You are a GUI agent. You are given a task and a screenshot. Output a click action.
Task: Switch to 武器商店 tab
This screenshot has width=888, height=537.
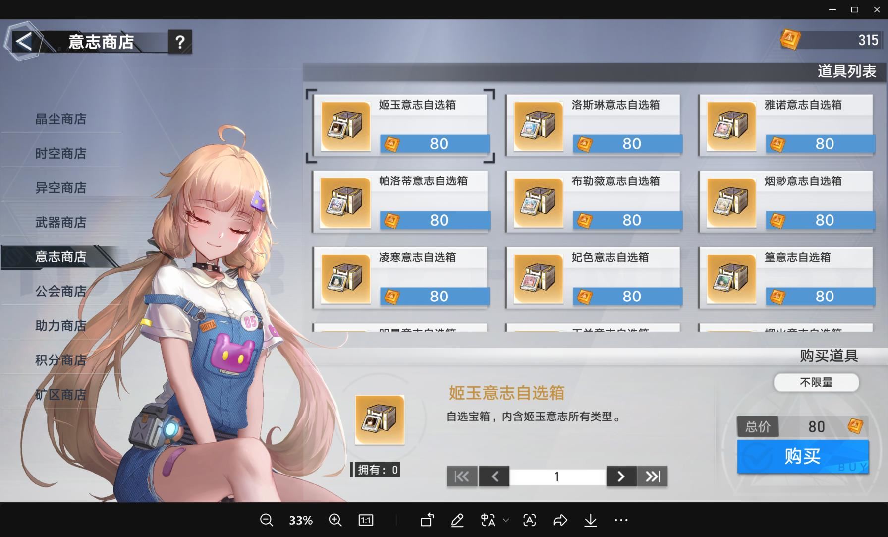(61, 222)
